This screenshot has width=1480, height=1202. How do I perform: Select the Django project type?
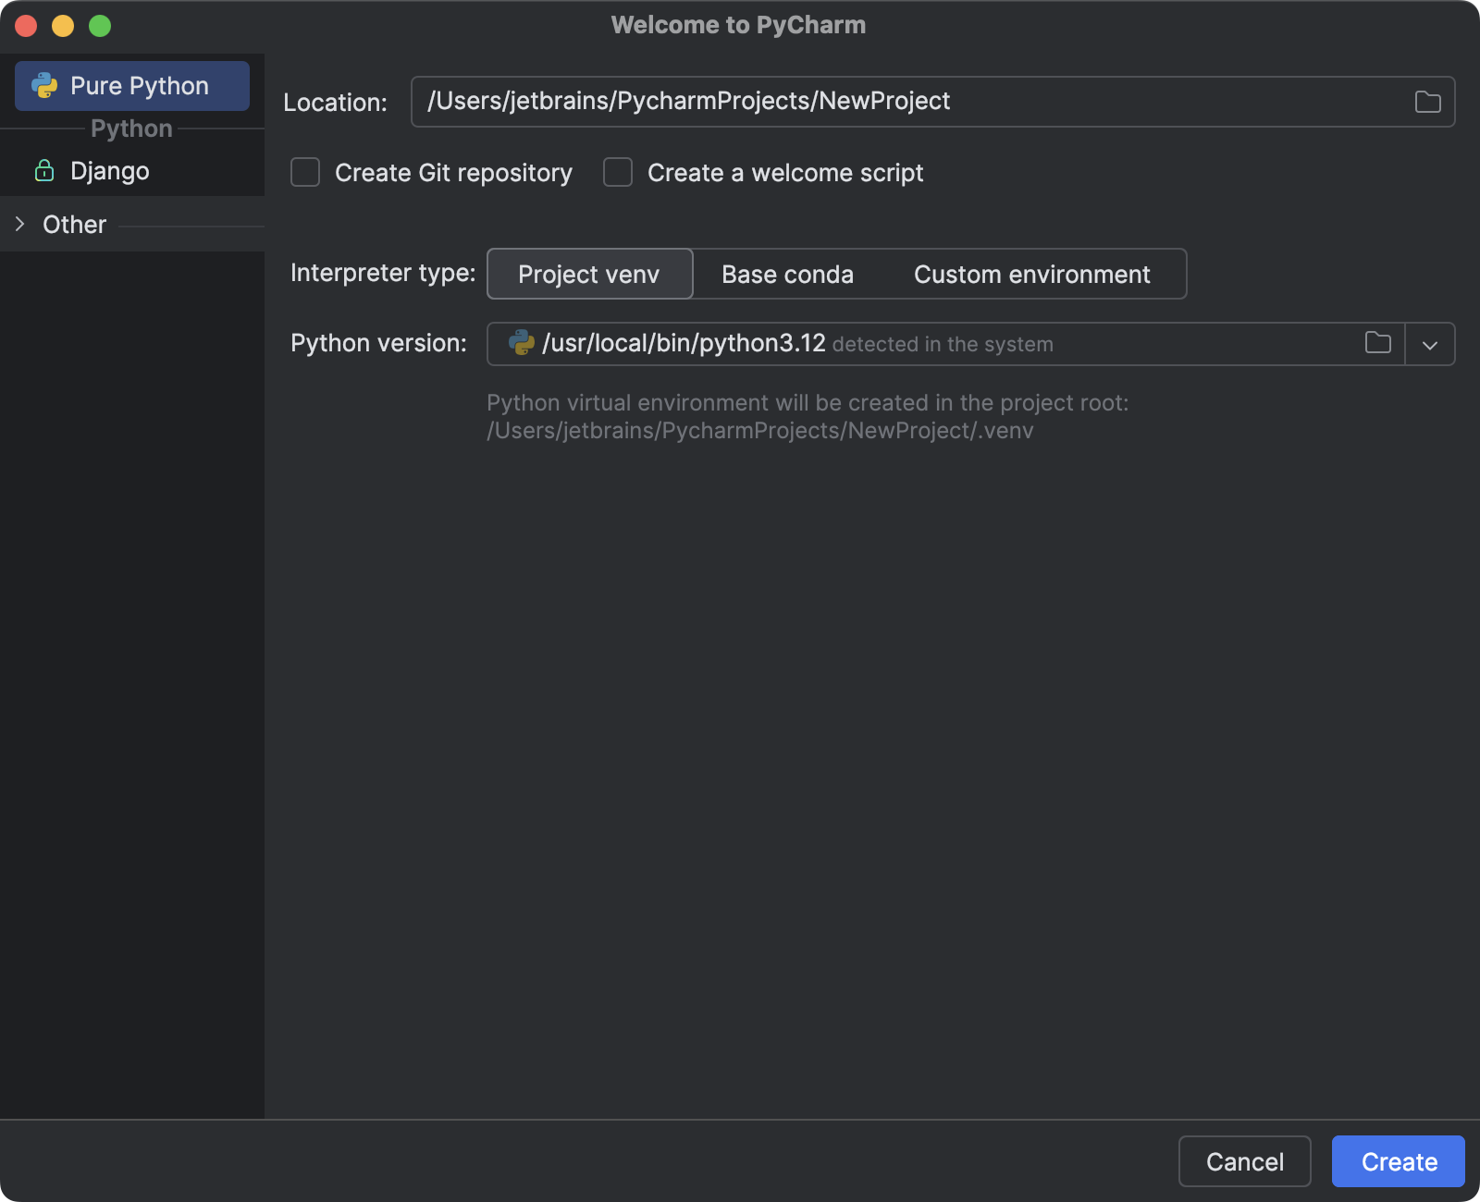(x=109, y=170)
